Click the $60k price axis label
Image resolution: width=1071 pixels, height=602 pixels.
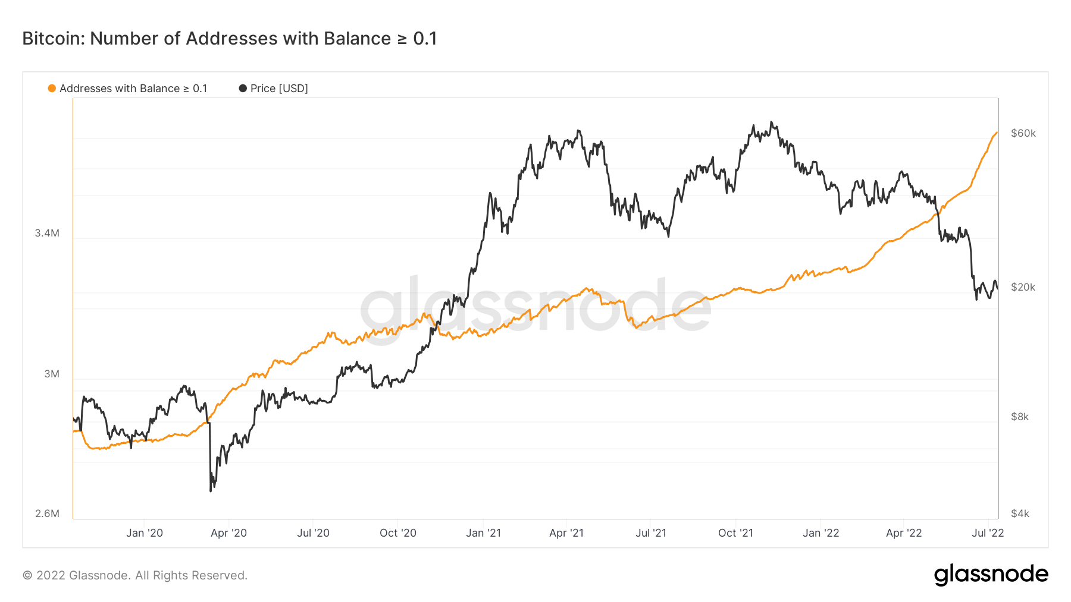point(1023,133)
